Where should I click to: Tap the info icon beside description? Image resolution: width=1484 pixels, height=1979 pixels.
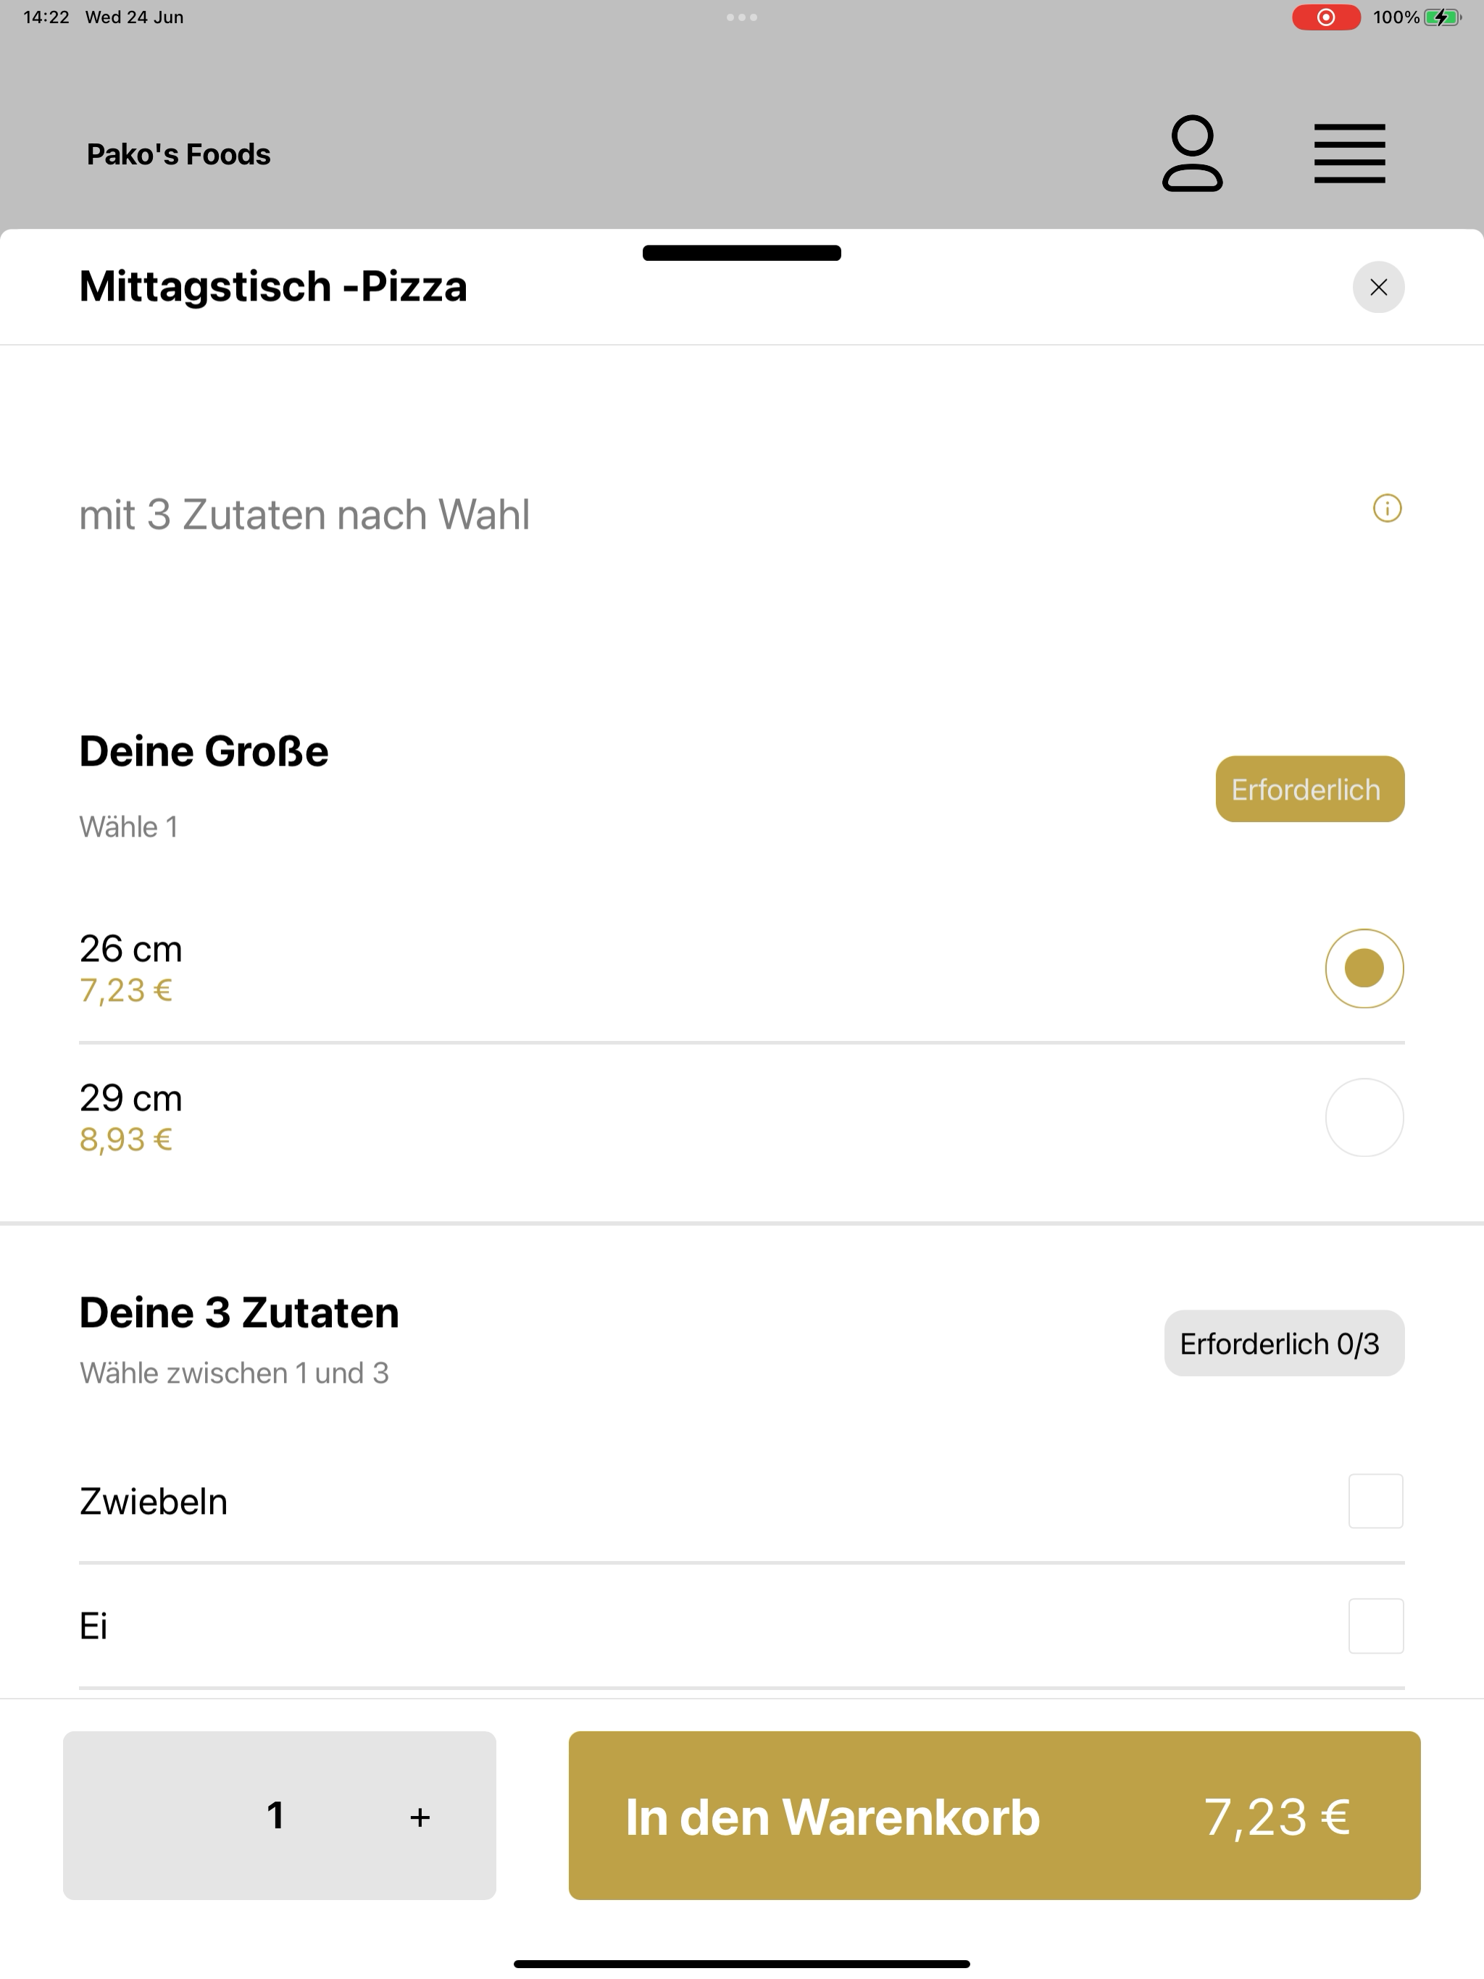(x=1386, y=509)
